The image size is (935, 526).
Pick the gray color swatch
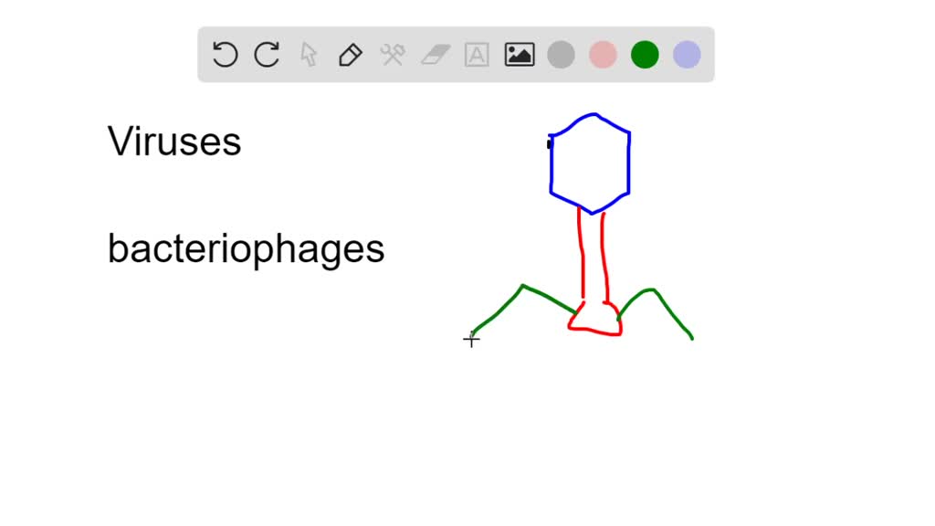point(562,55)
